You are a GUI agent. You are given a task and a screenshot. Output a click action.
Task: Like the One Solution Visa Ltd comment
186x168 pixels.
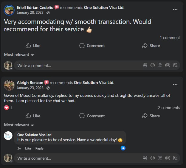tap(28, 148)
